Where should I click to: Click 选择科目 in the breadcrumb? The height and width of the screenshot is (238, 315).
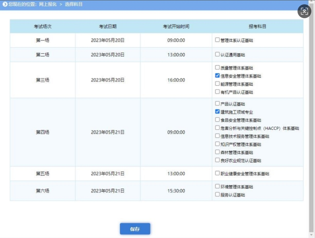(74, 4)
